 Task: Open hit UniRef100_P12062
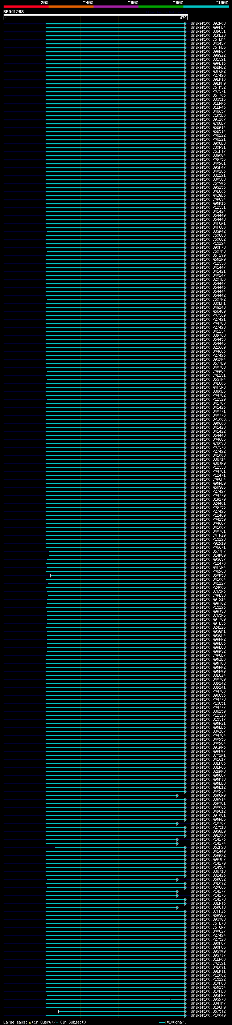point(208,975)
